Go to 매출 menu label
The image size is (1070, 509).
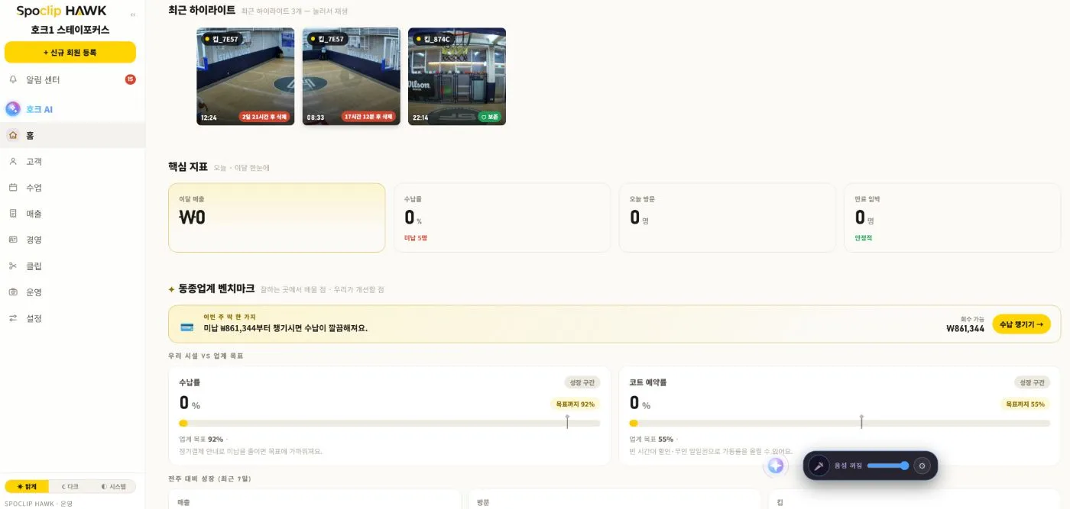[x=34, y=214]
